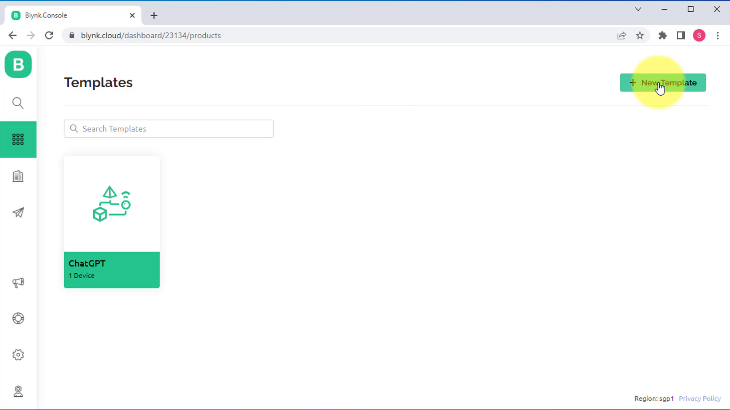Open the extensions puzzle icon
The height and width of the screenshot is (410, 730).
[x=663, y=35]
